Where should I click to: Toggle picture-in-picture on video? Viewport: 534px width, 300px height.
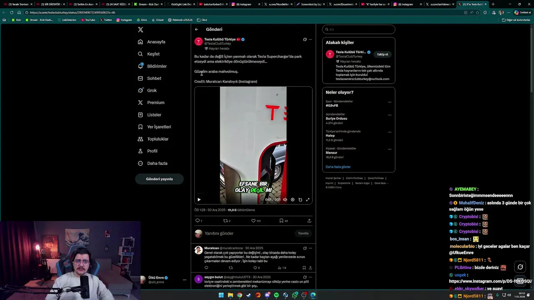[x=300, y=200]
